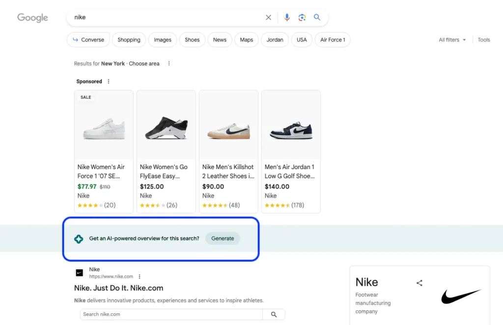Open the Nike. Just Do It. Nike.com link

pyautogui.click(x=118, y=288)
